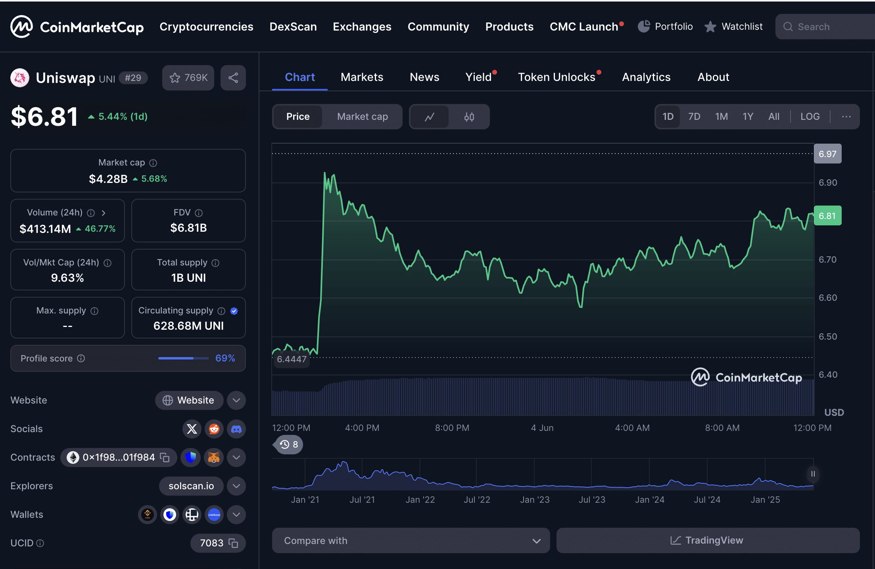This screenshot has height=569, width=875.
Task: Select the Price chart toggle
Action: [298, 117]
